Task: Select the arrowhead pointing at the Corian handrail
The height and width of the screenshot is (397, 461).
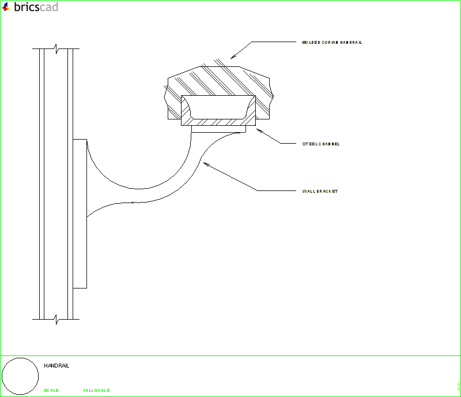Action: (x=234, y=55)
